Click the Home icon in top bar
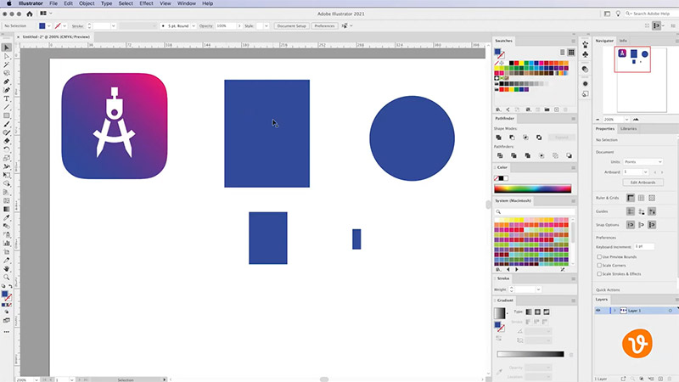Image resolution: width=679 pixels, height=382 pixels. tap(30, 14)
